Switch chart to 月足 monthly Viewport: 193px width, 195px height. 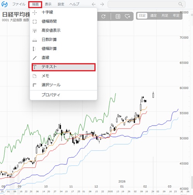pyautogui.click(x=165, y=16)
